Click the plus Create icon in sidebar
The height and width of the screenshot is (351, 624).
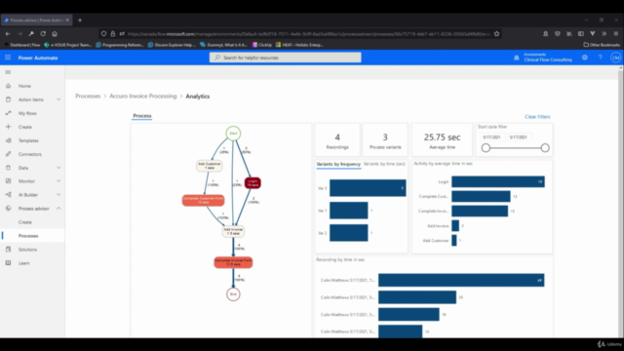8,127
